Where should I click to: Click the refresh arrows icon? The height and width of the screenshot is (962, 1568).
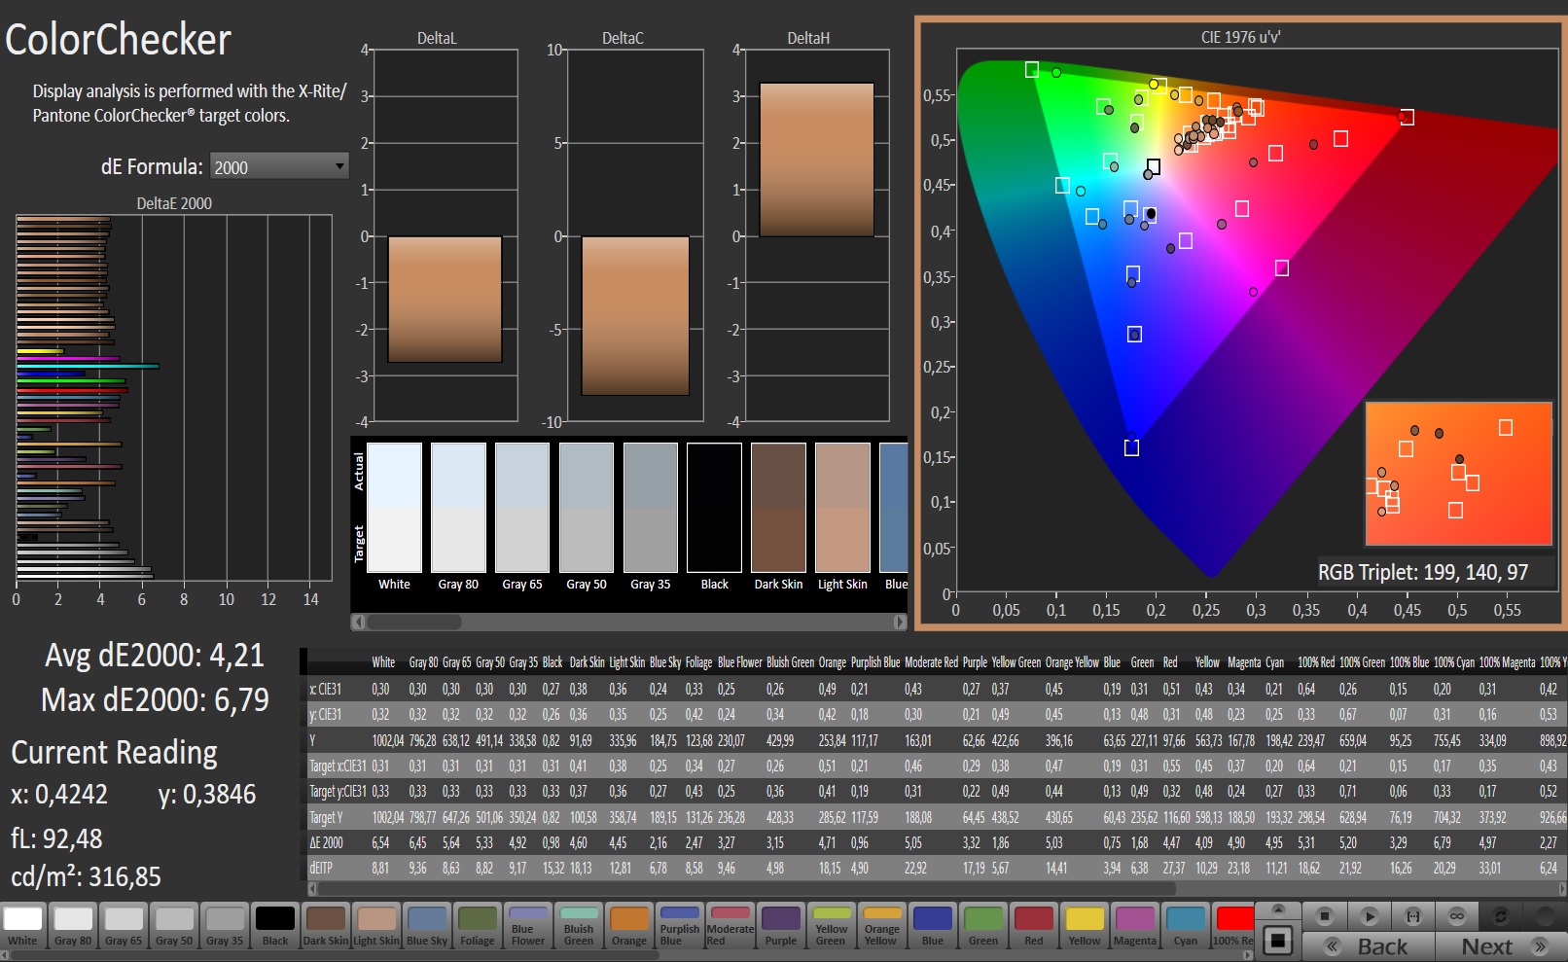coord(1501,916)
